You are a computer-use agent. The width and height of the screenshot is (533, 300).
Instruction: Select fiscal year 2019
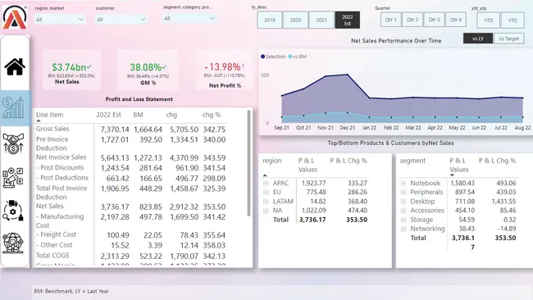[x=270, y=20]
